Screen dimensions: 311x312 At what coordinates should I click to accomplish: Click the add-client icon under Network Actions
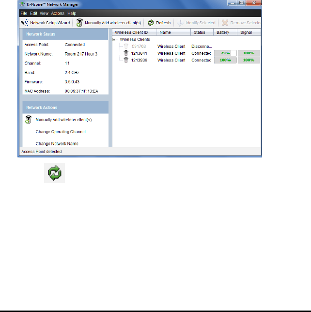(x=28, y=120)
